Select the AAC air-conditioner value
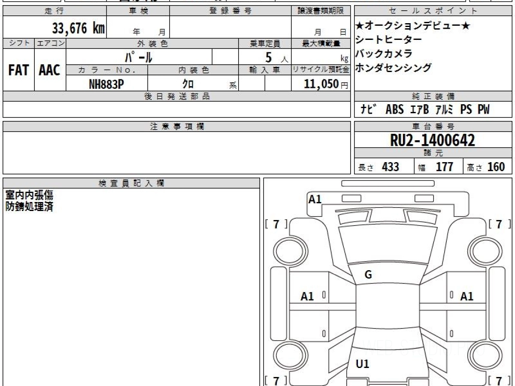515x386 pixels. [50, 70]
